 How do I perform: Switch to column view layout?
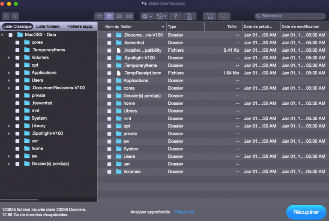point(119,16)
